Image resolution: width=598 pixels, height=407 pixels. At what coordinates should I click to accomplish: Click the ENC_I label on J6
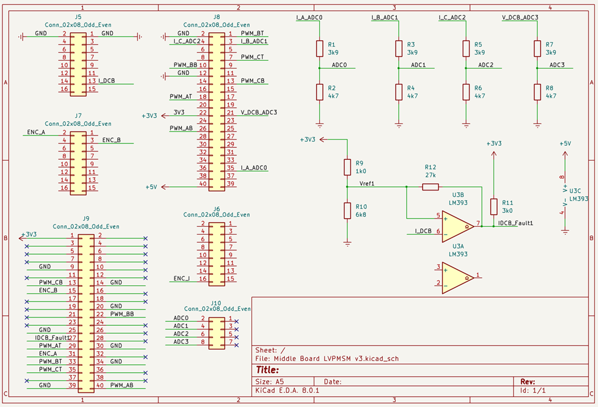181,278
